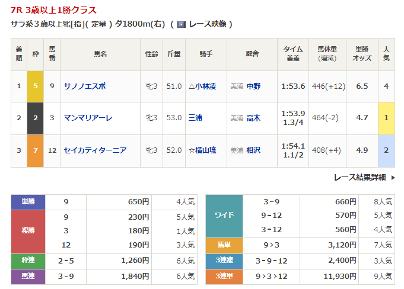Open trainer 中野 page

coord(253,86)
